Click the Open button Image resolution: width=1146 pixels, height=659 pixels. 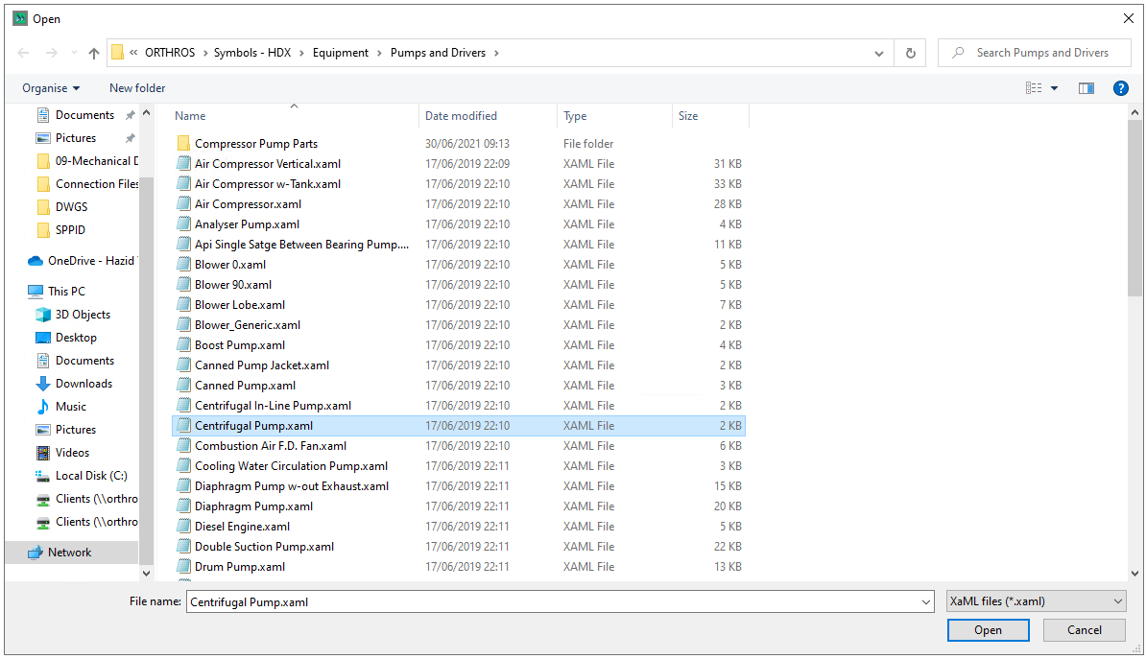988,630
